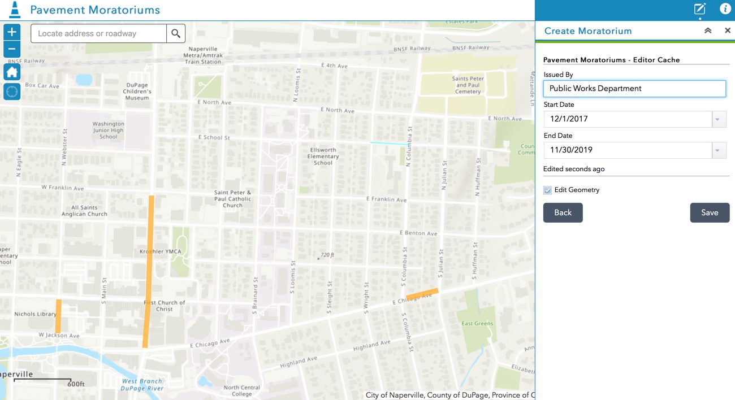This screenshot has height=400, width=735.
Task: Click the East Greens map label
Action: [477, 324]
